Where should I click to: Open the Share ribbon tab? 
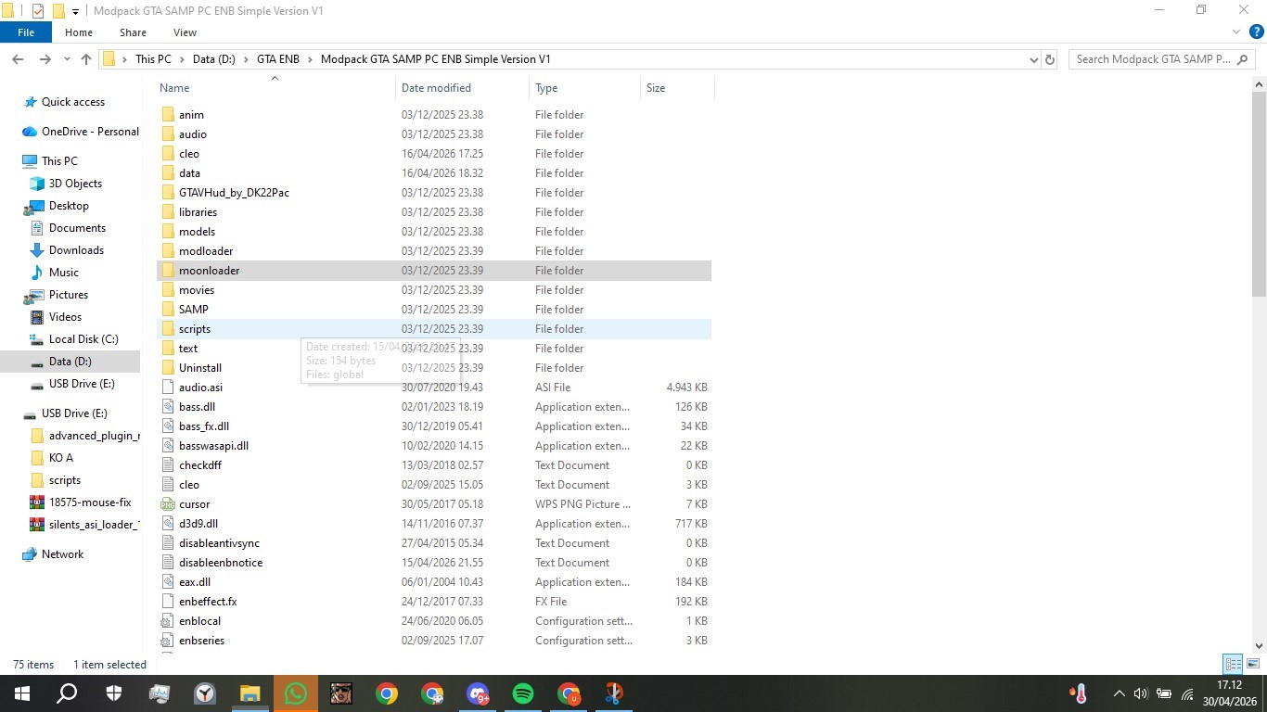coord(133,32)
